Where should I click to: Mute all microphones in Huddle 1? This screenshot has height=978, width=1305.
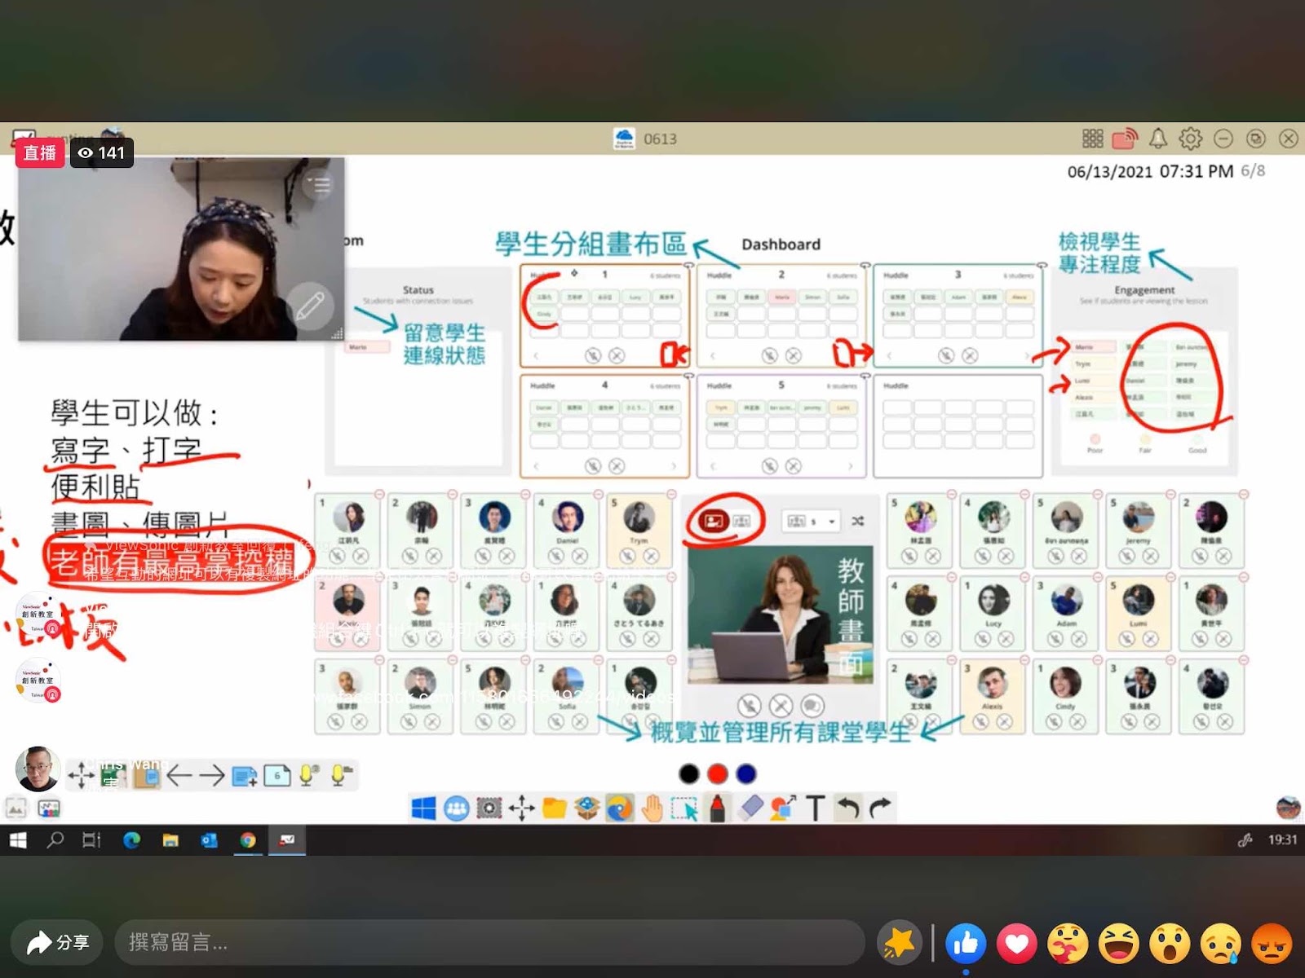click(593, 355)
